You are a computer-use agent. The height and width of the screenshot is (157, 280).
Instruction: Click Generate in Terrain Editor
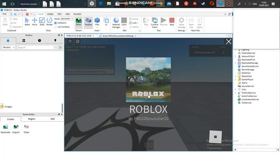5,129
